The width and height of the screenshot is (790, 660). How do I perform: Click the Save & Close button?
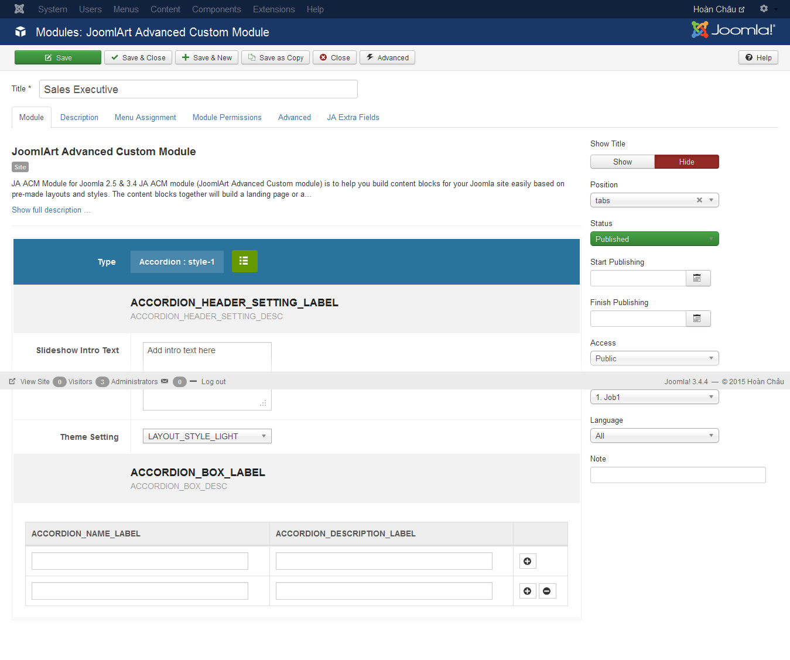click(x=138, y=57)
